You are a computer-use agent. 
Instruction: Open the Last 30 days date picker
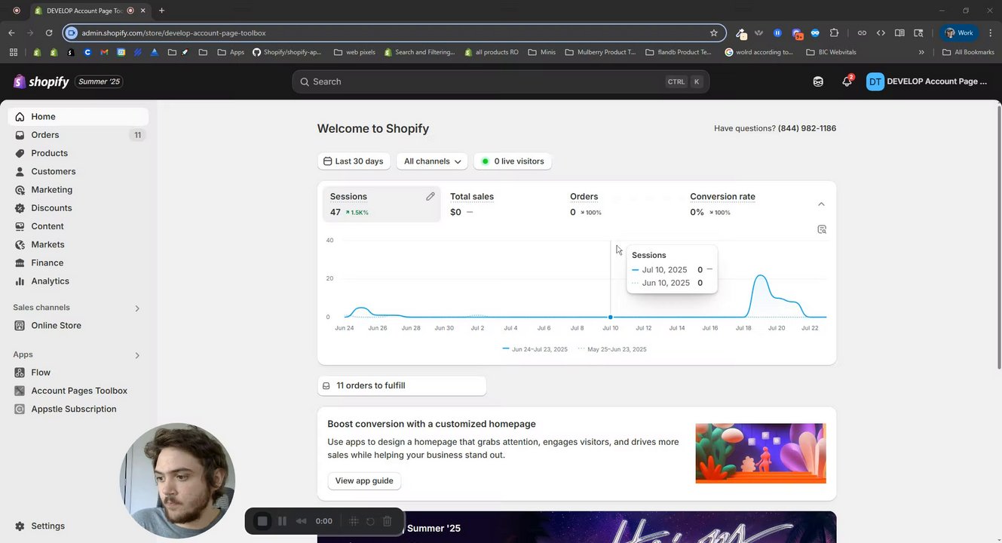(354, 161)
